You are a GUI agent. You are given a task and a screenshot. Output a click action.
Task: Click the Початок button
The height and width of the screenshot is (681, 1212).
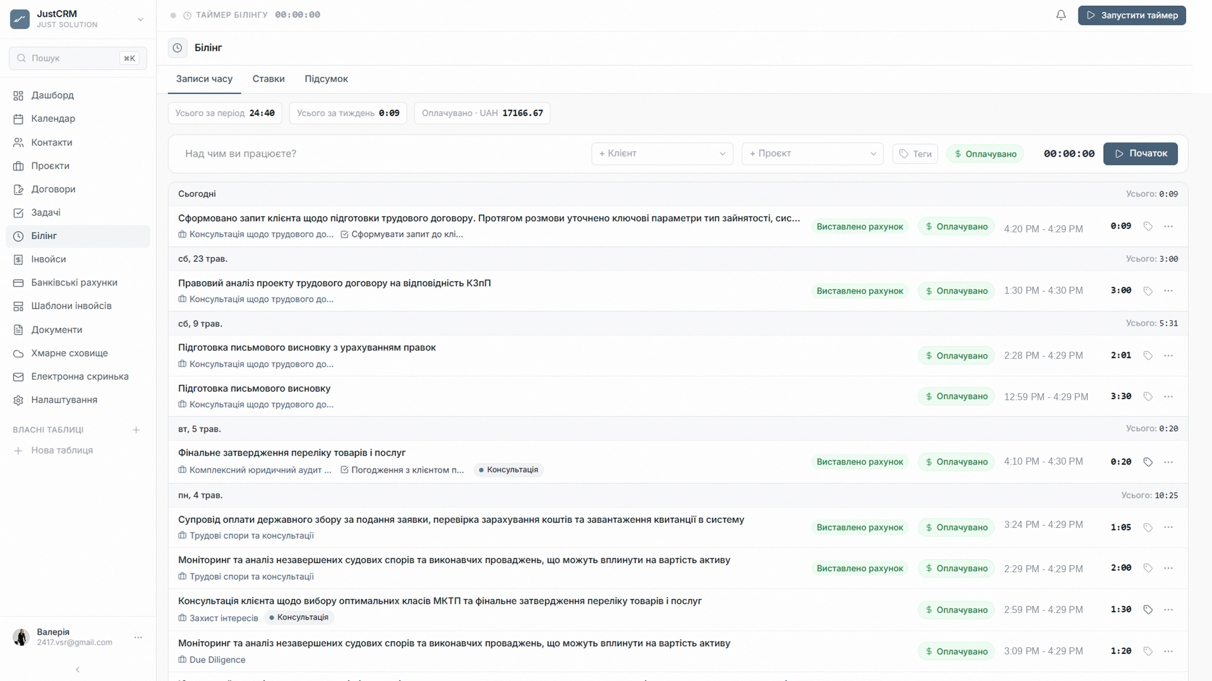click(x=1140, y=154)
